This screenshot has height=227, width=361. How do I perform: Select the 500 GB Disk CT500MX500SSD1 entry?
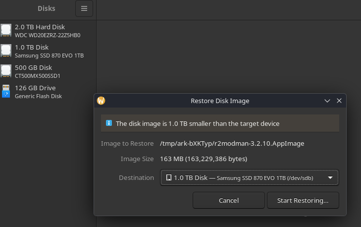[x=48, y=71]
